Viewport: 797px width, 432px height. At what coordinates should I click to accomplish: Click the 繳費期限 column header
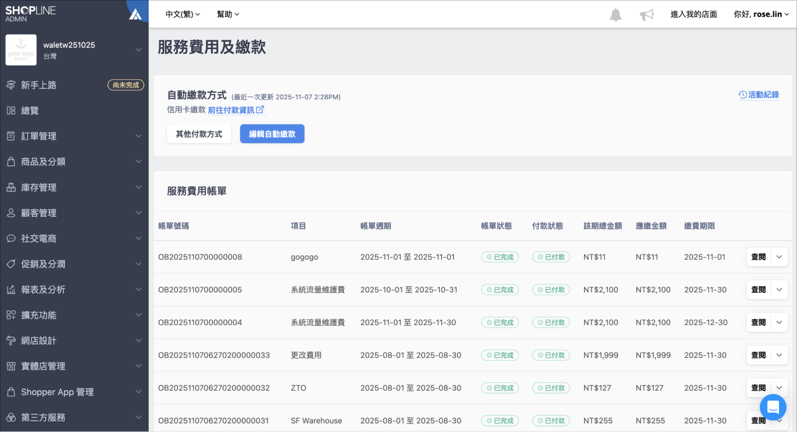pos(699,226)
